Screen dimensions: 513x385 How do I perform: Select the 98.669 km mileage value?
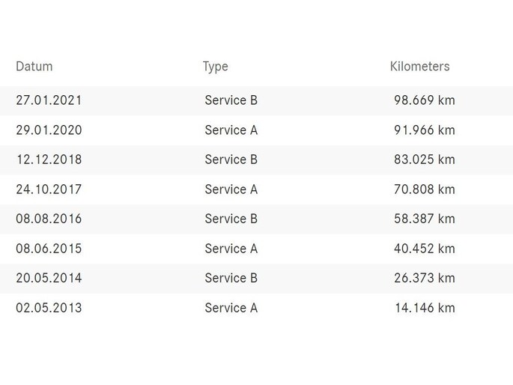click(424, 100)
